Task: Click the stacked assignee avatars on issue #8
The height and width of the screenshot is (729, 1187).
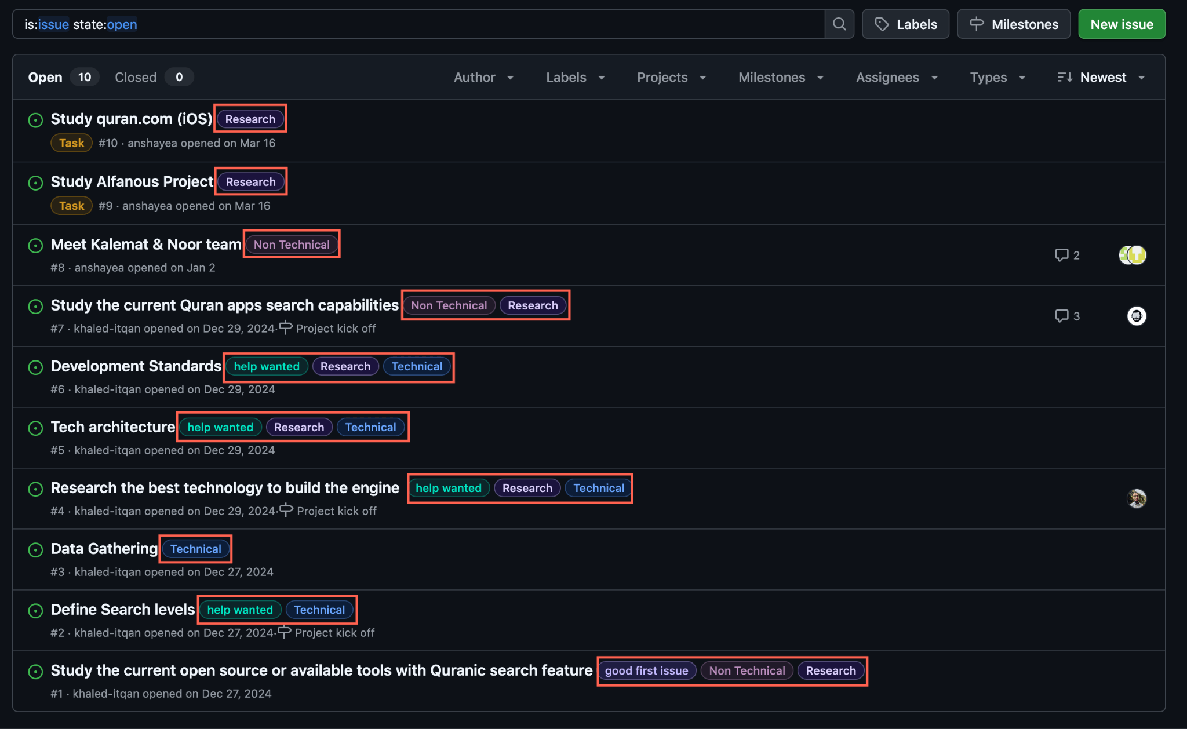Action: tap(1132, 256)
